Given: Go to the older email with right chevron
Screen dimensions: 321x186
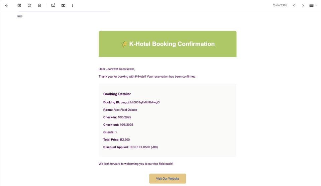Looking at the screenshot, I should click(303, 5).
